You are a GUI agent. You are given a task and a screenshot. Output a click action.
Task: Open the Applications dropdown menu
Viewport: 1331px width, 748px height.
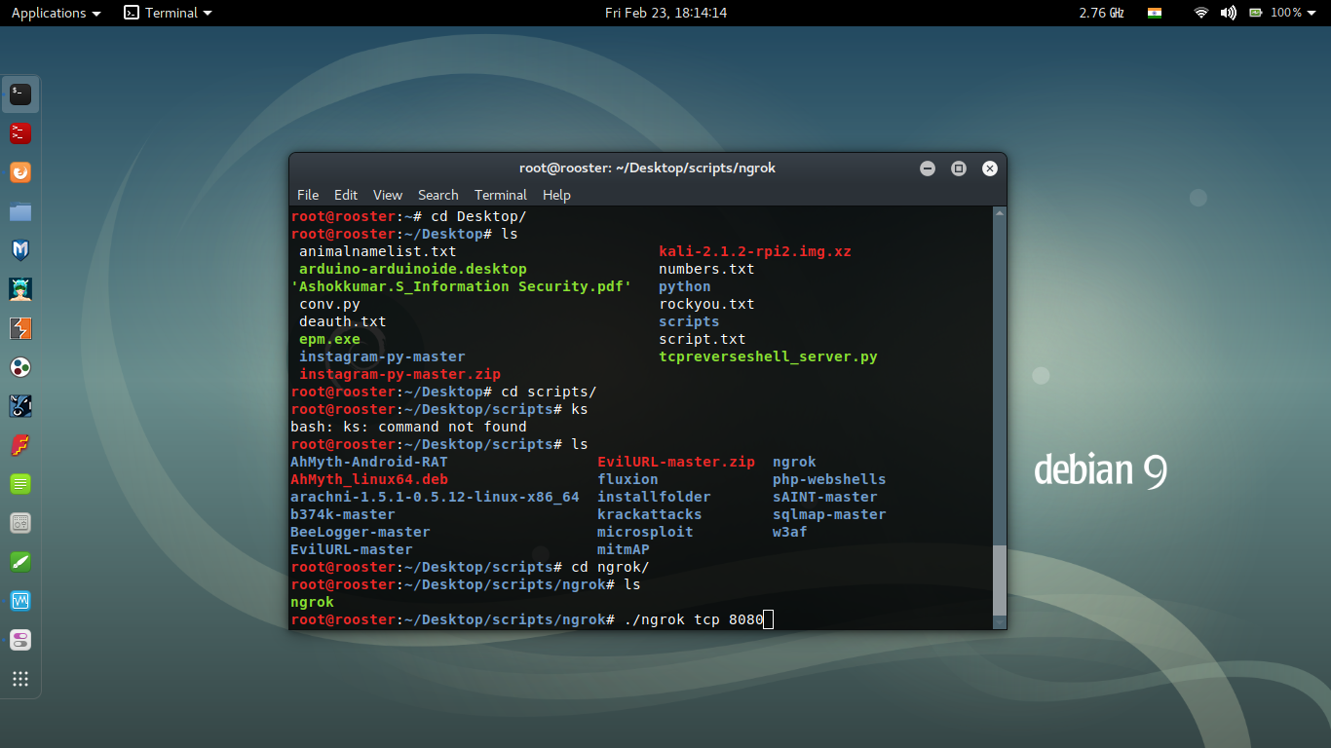tap(49, 13)
